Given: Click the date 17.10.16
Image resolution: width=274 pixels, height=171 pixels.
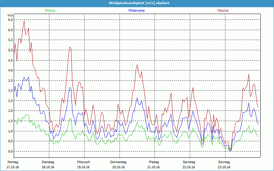Looking at the screenshot, I should [x=13, y=167].
